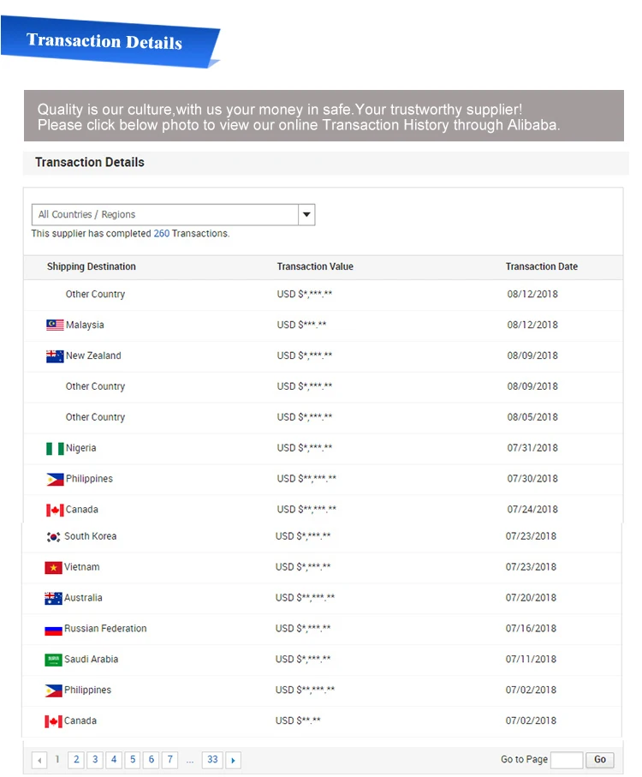The image size is (642, 777).
Task: Select page 5 in pagination
Action: [133, 760]
